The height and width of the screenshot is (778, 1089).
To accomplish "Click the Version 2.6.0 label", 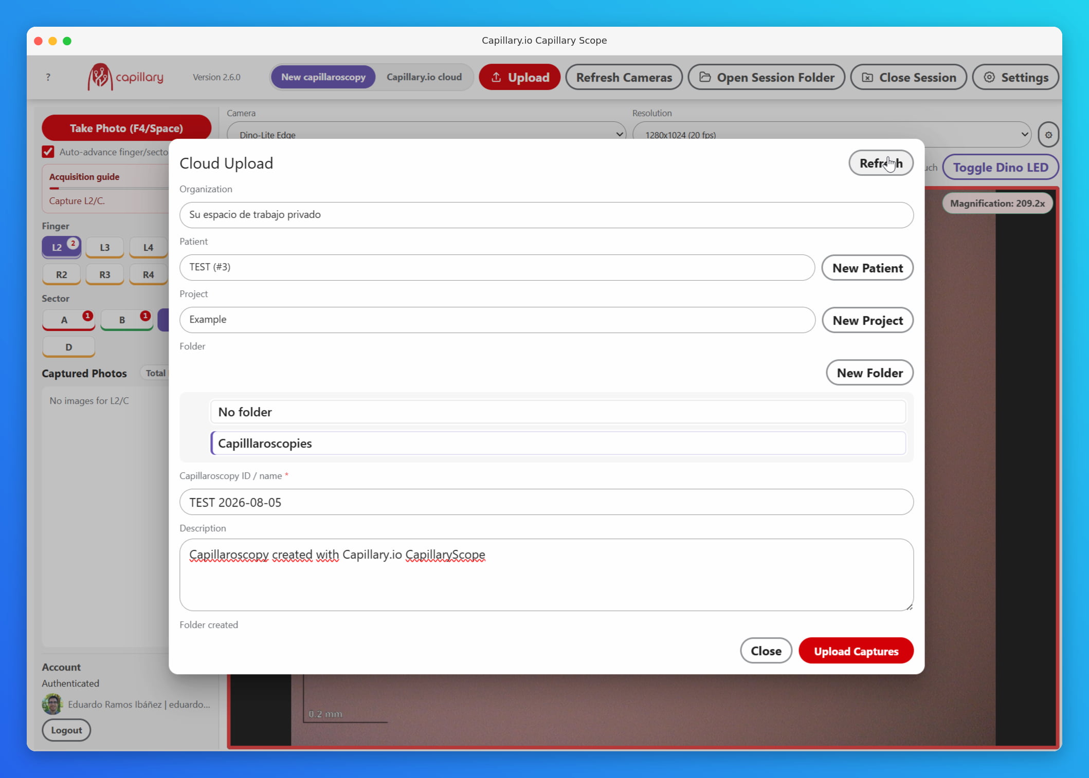I will pyautogui.click(x=216, y=77).
